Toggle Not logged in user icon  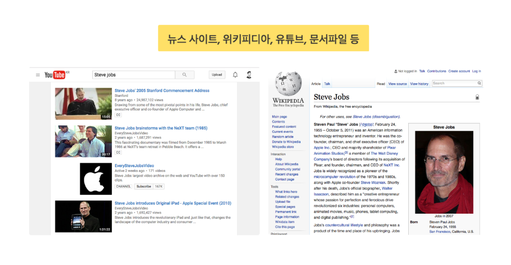point(395,70)
